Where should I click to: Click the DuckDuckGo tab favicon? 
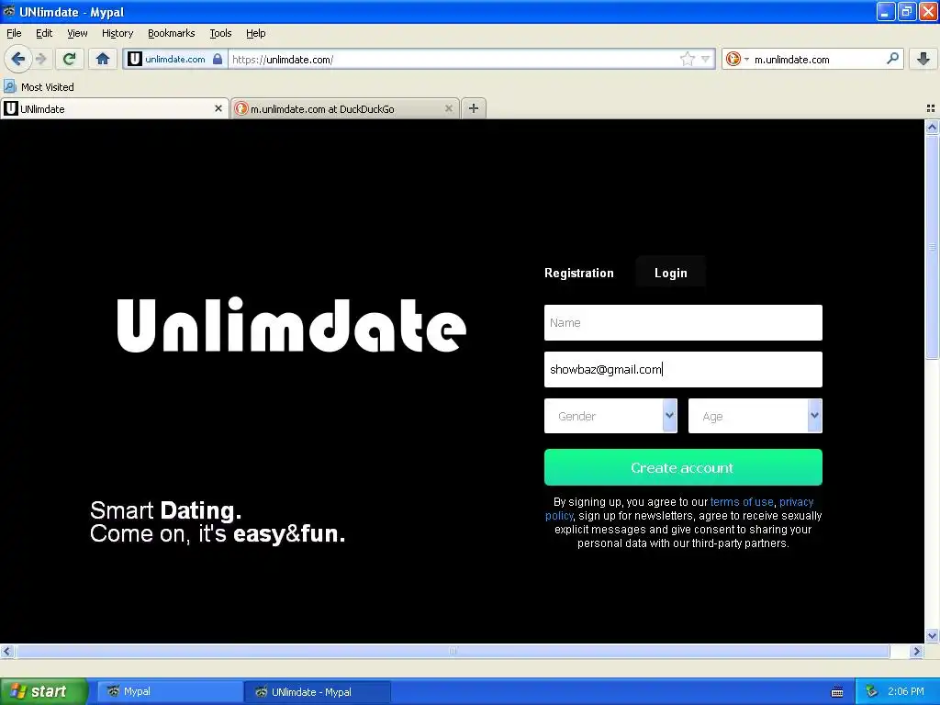[x=241, y=108]
